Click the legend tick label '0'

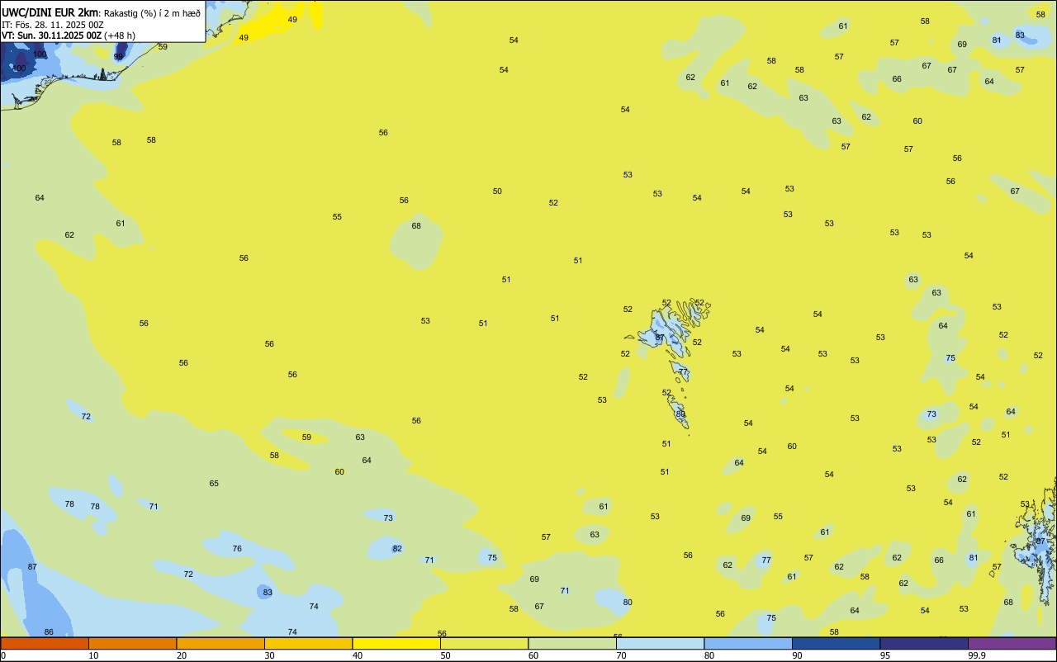click(3, 655)
